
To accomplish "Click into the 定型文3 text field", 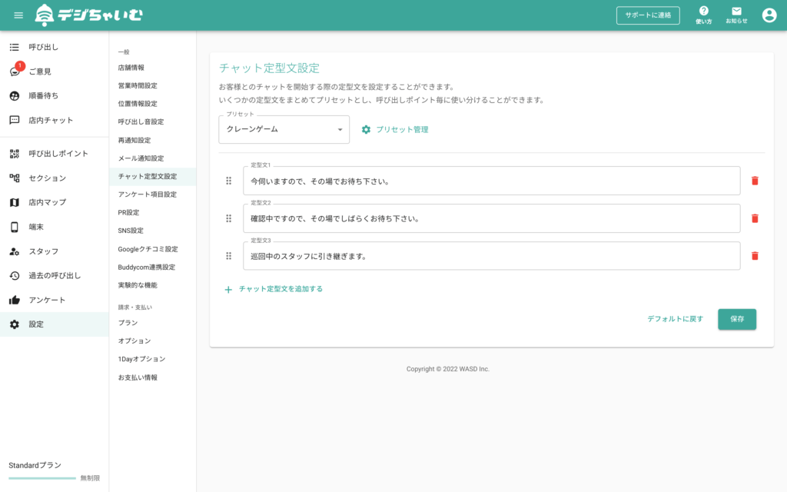I will tap(491, 256).
